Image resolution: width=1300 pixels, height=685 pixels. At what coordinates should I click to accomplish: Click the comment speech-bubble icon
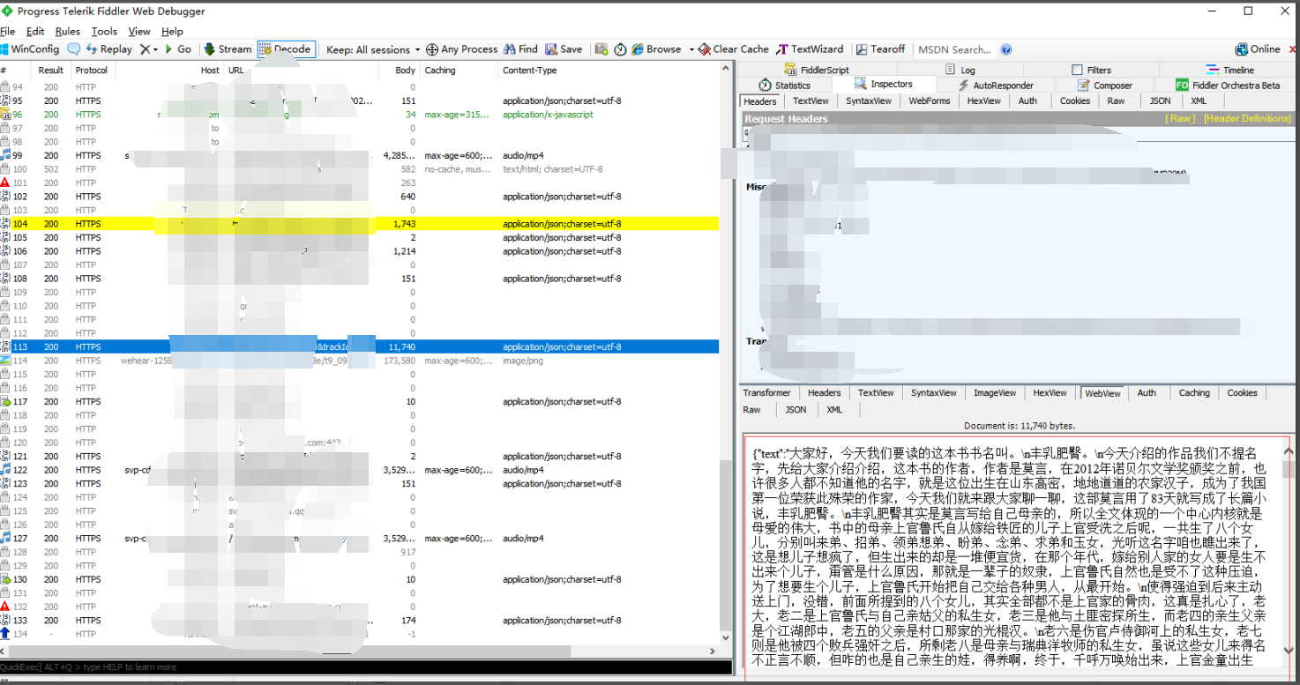(x=73, y=49)
